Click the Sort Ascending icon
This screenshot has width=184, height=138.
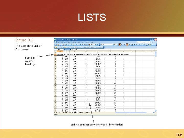(86, 44)
